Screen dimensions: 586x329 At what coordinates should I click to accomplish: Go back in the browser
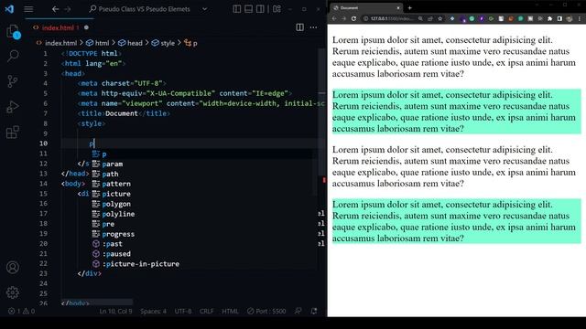tap(334, 18)
